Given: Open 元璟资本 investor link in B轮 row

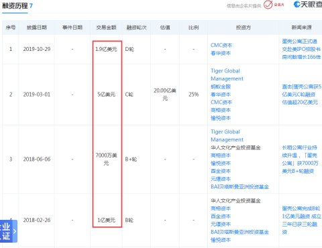Looking at the screenshot, I should (x=221, y=224).
